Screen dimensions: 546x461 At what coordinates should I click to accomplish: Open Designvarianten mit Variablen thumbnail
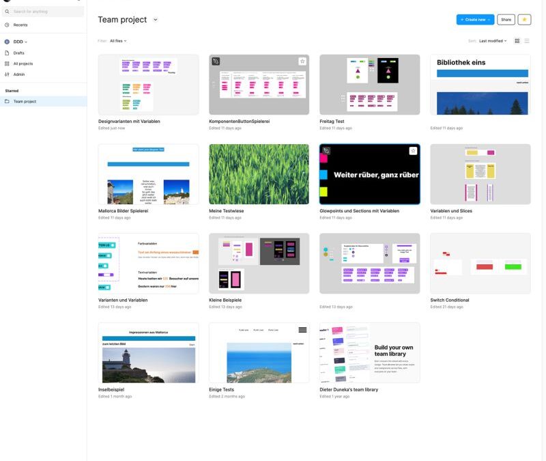tap(149, 85)
